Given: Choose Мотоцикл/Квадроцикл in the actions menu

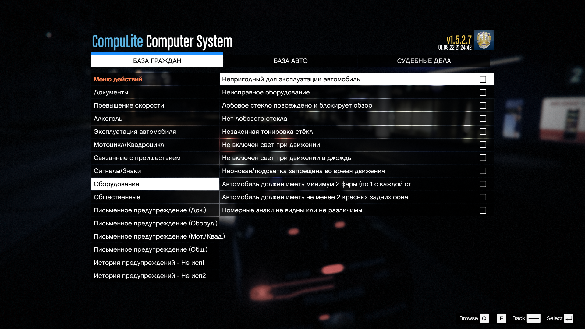Looking at the screenshot, I should pos(129,145).
